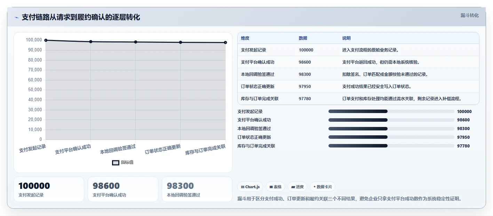The width and height of the screenshot is (493, 216).
Task: Click description 扣除签名、订单匹配或金额校验未通过的记录
Action: [x=385, y=74]
